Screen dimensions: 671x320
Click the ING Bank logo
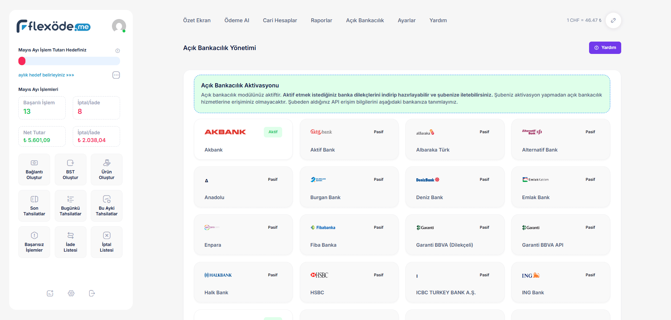pyautogui.click(x=531, y=275)
